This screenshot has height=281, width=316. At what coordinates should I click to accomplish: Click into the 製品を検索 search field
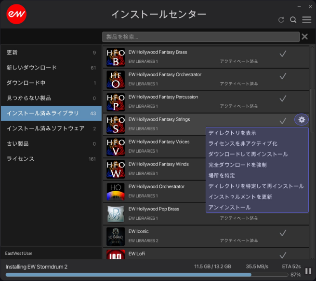[x=200, y=37]
